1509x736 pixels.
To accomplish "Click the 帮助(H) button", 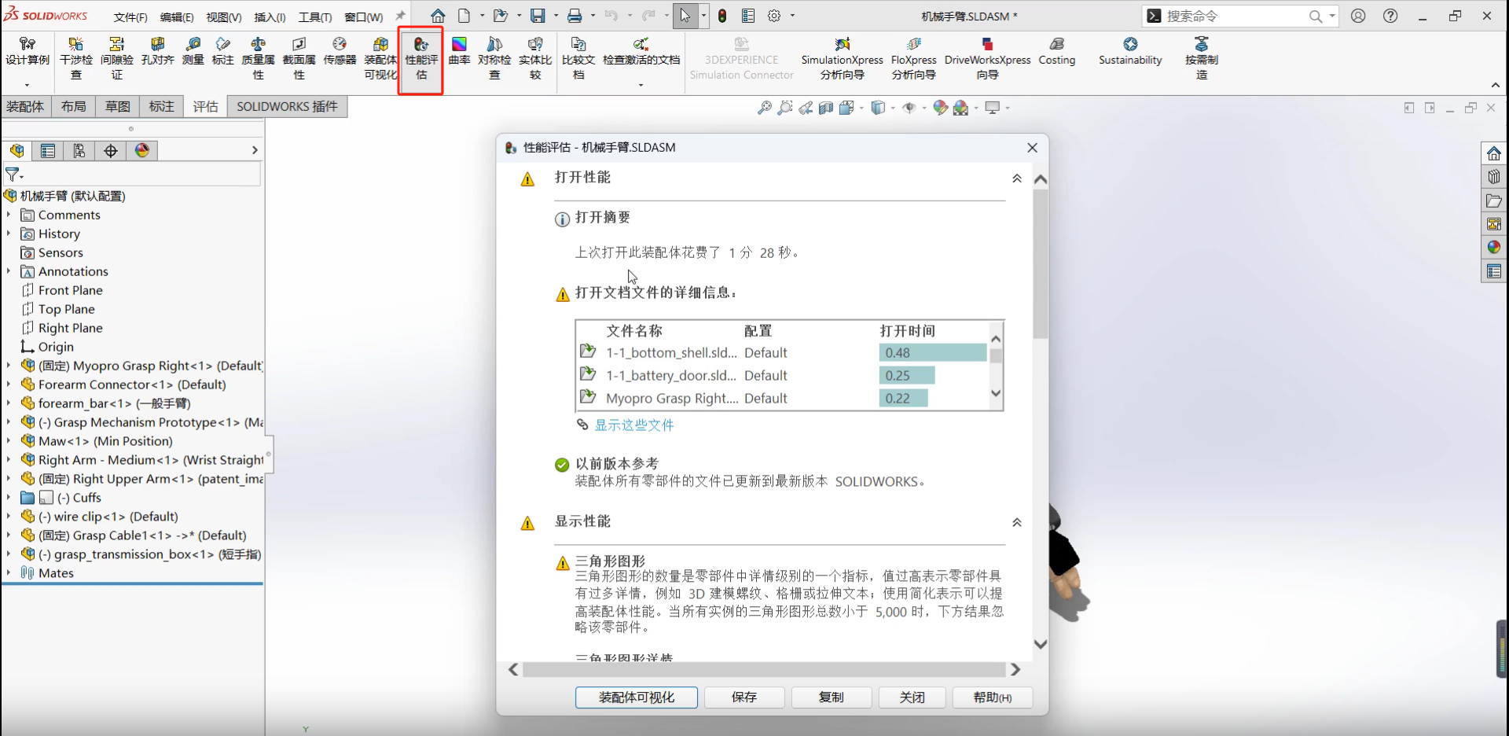I will 993,697.
